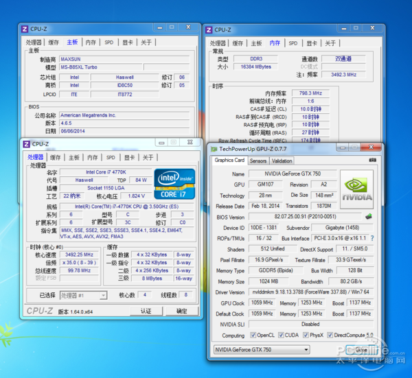Open the 显卡 tab in the memory CPU-Z window
Image resolution: width=412 pixels, height=378 pixels.
click(x=312, y=43)
